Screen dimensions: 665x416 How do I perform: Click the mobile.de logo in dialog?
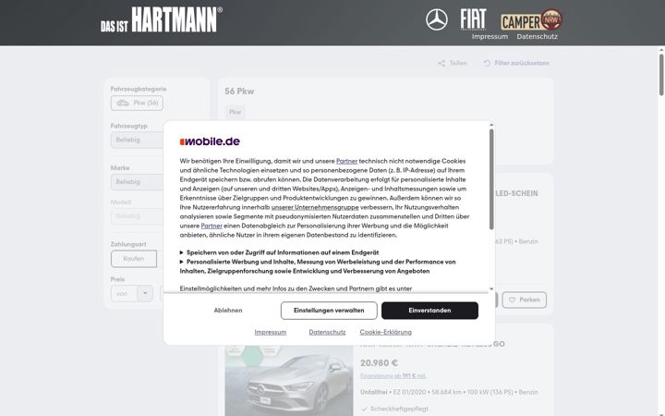(210, 141)
